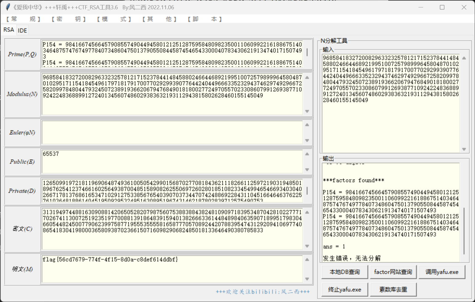Viewport: 475px width, 302px height.
Task: Minimize the CTF_RSA工具 window
Action: tap(421, 7)
